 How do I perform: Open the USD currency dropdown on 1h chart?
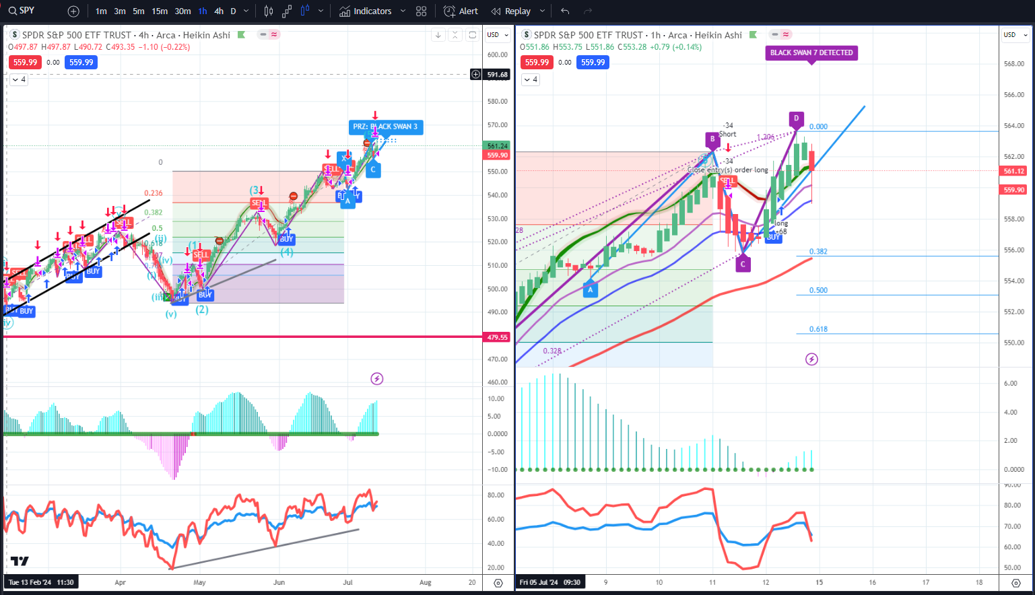(x=1016, y=35)
